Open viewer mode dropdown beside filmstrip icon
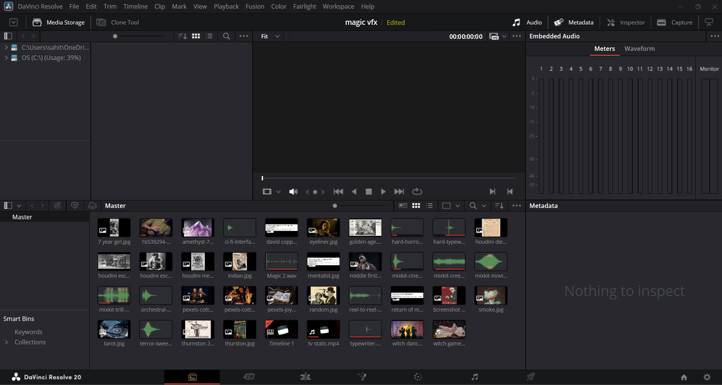Image resolution: width=722 pixels, height=385 pixels. (278, 191)
